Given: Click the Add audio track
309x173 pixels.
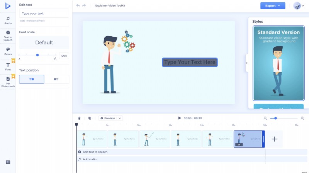Looking at the screenshot, I should point(89,159).
